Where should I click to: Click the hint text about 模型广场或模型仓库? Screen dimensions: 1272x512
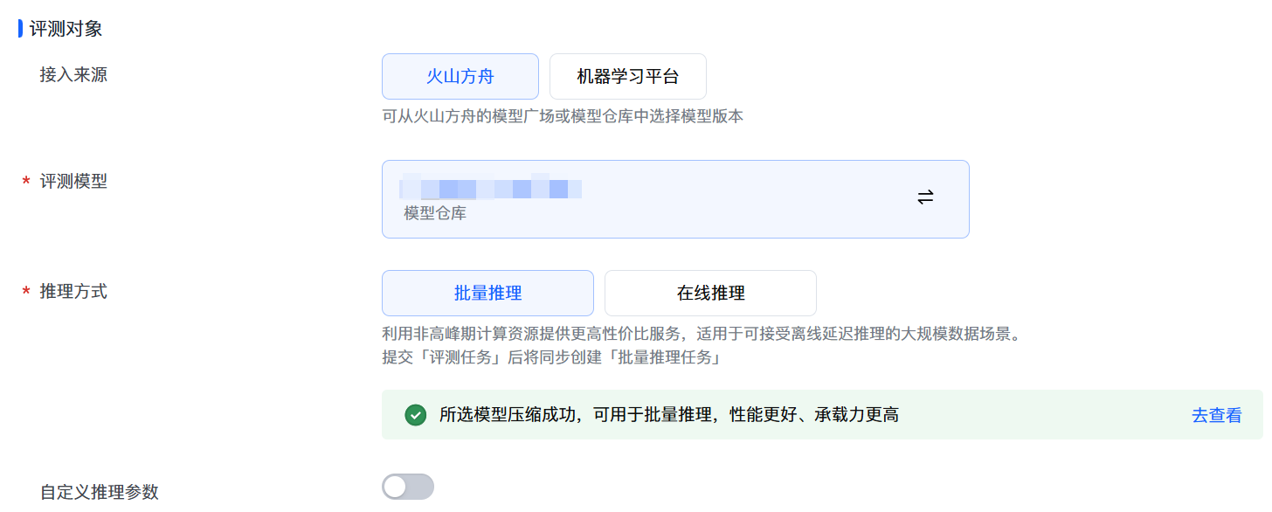(x=563, y=116)
